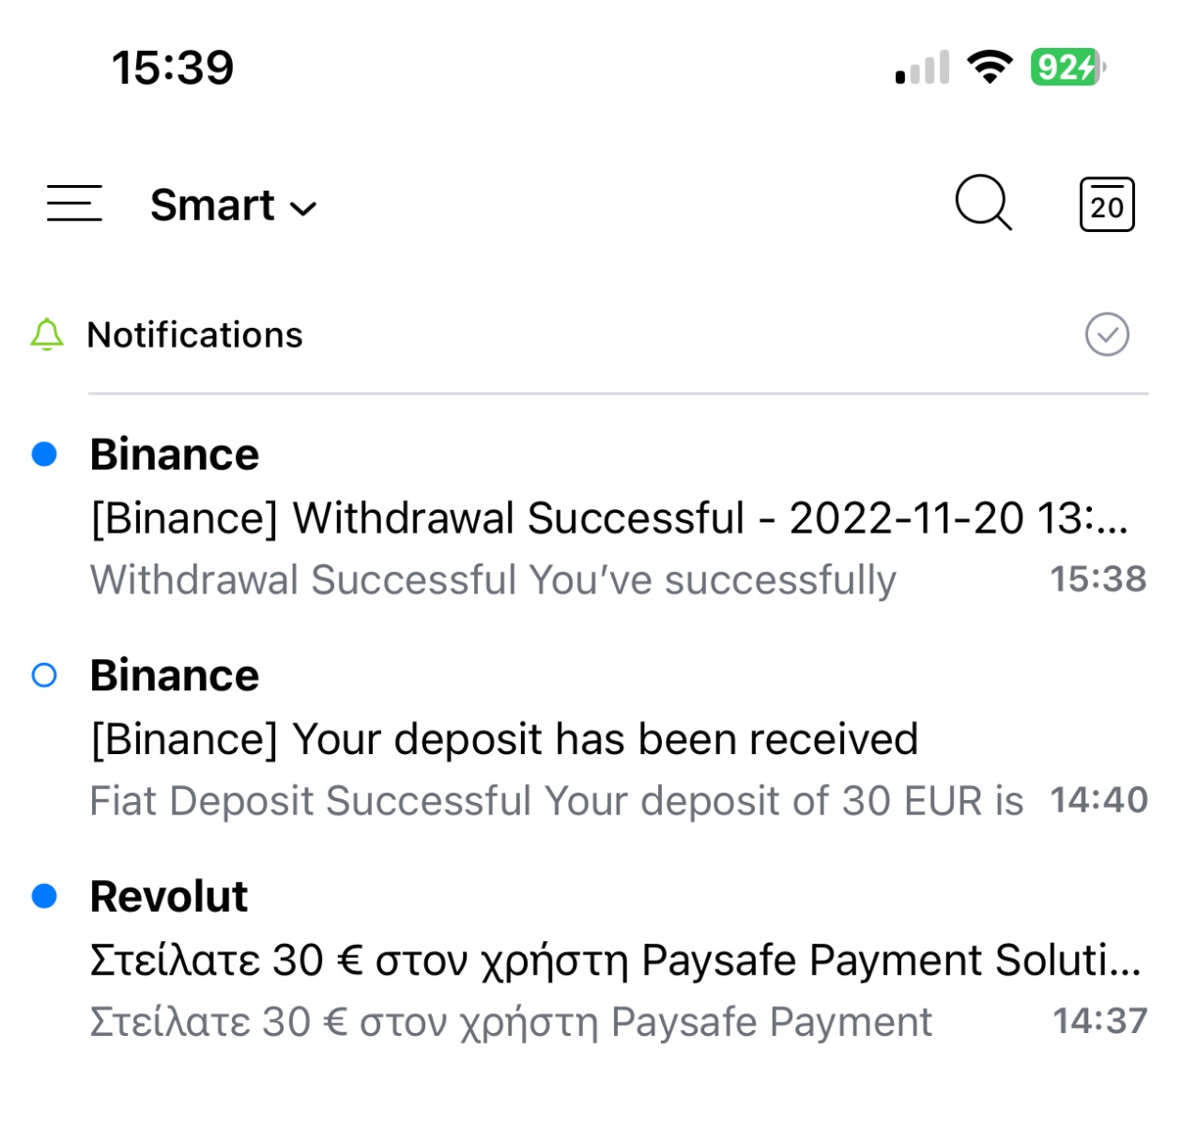Screen dimensions: 1182x1127
Task: Open 'Your deposit has been received' email
Action: [x=504, y=739]
